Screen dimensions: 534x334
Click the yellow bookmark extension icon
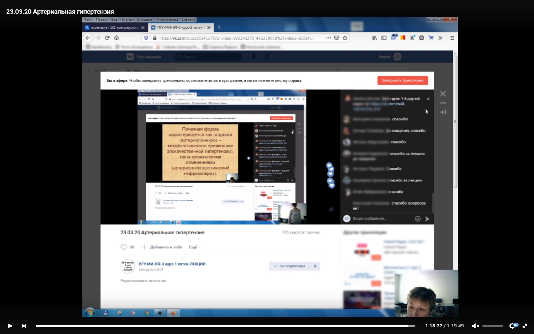403,38
